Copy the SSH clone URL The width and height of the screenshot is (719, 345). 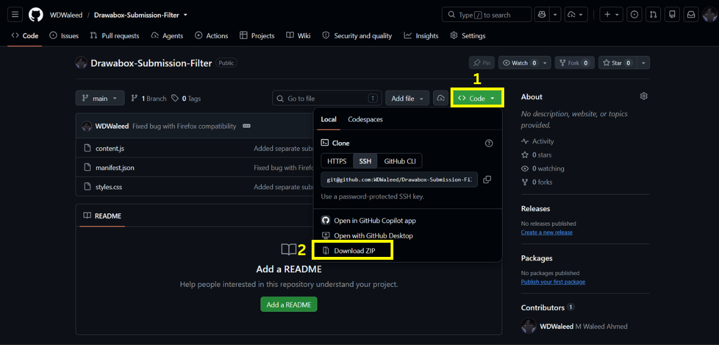[x=487, y=180]
